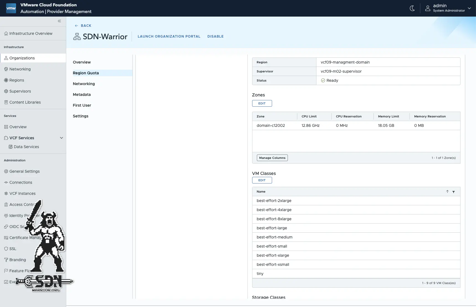476x307 pixels.
Task: Go back using the Back link
Action: (83, 26)
